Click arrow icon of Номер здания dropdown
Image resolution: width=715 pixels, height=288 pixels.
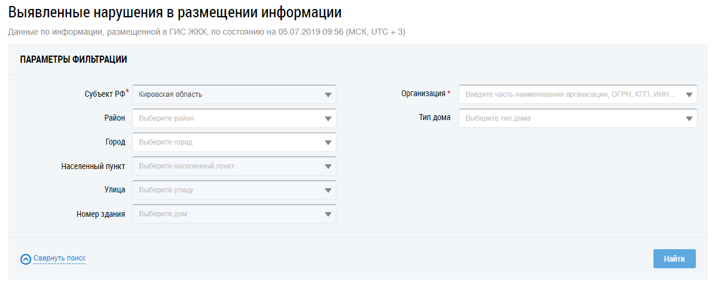point(328,214)
